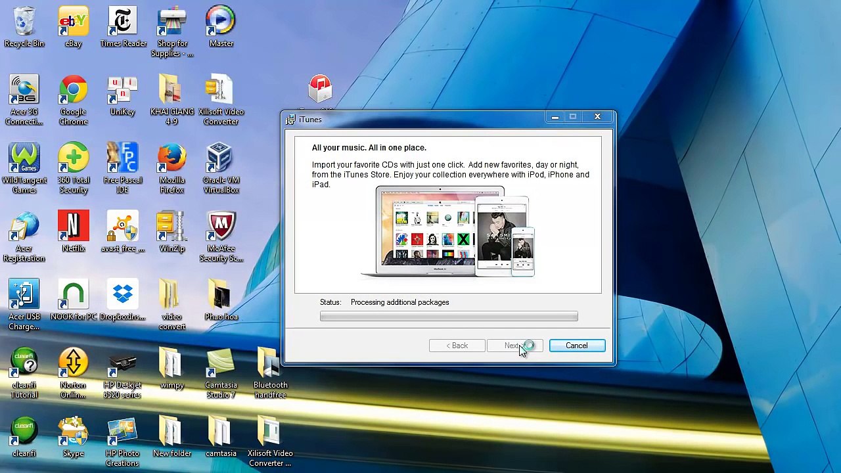Select the clear.fi icon above the Skype row's left edge
This screenshot has height=473, width=841.
(x=24, y=436)
